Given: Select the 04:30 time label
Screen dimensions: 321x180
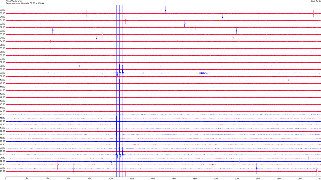Looking at the screenshot, I should tap(2, 41).
